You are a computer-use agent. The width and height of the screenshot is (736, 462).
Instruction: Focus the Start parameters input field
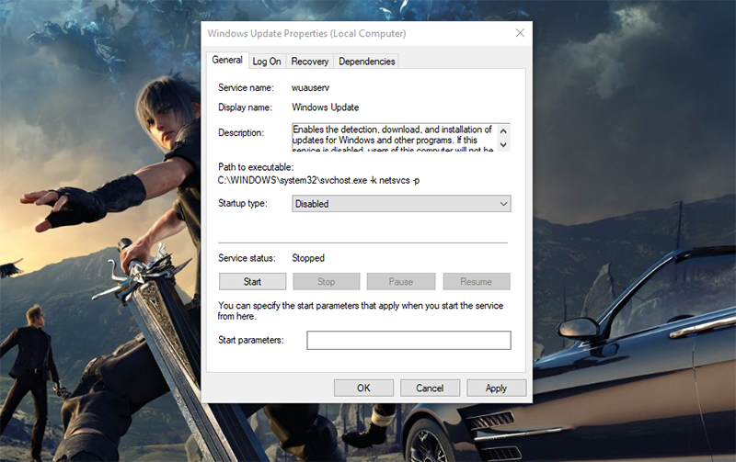coord(408,340)
